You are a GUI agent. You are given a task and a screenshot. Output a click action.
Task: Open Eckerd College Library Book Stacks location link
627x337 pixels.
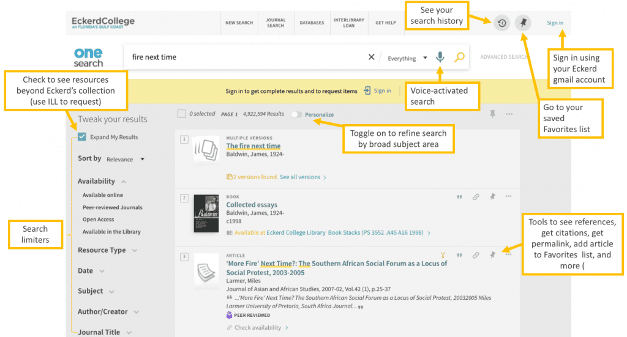[348, 232]
